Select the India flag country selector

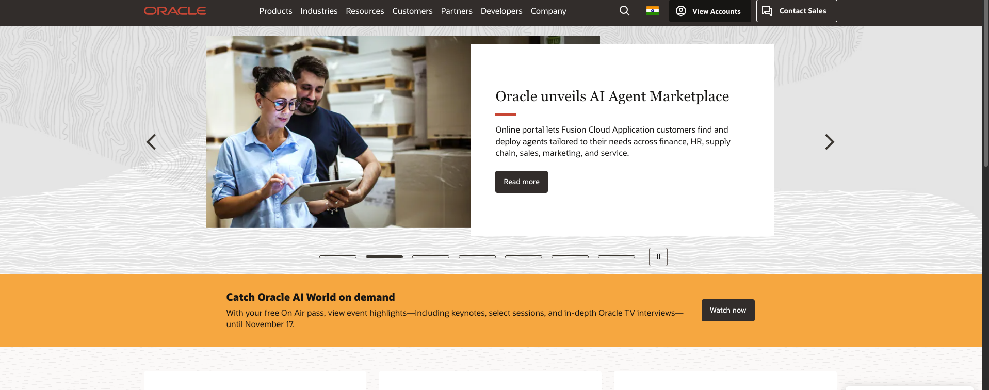pos(653,11)
